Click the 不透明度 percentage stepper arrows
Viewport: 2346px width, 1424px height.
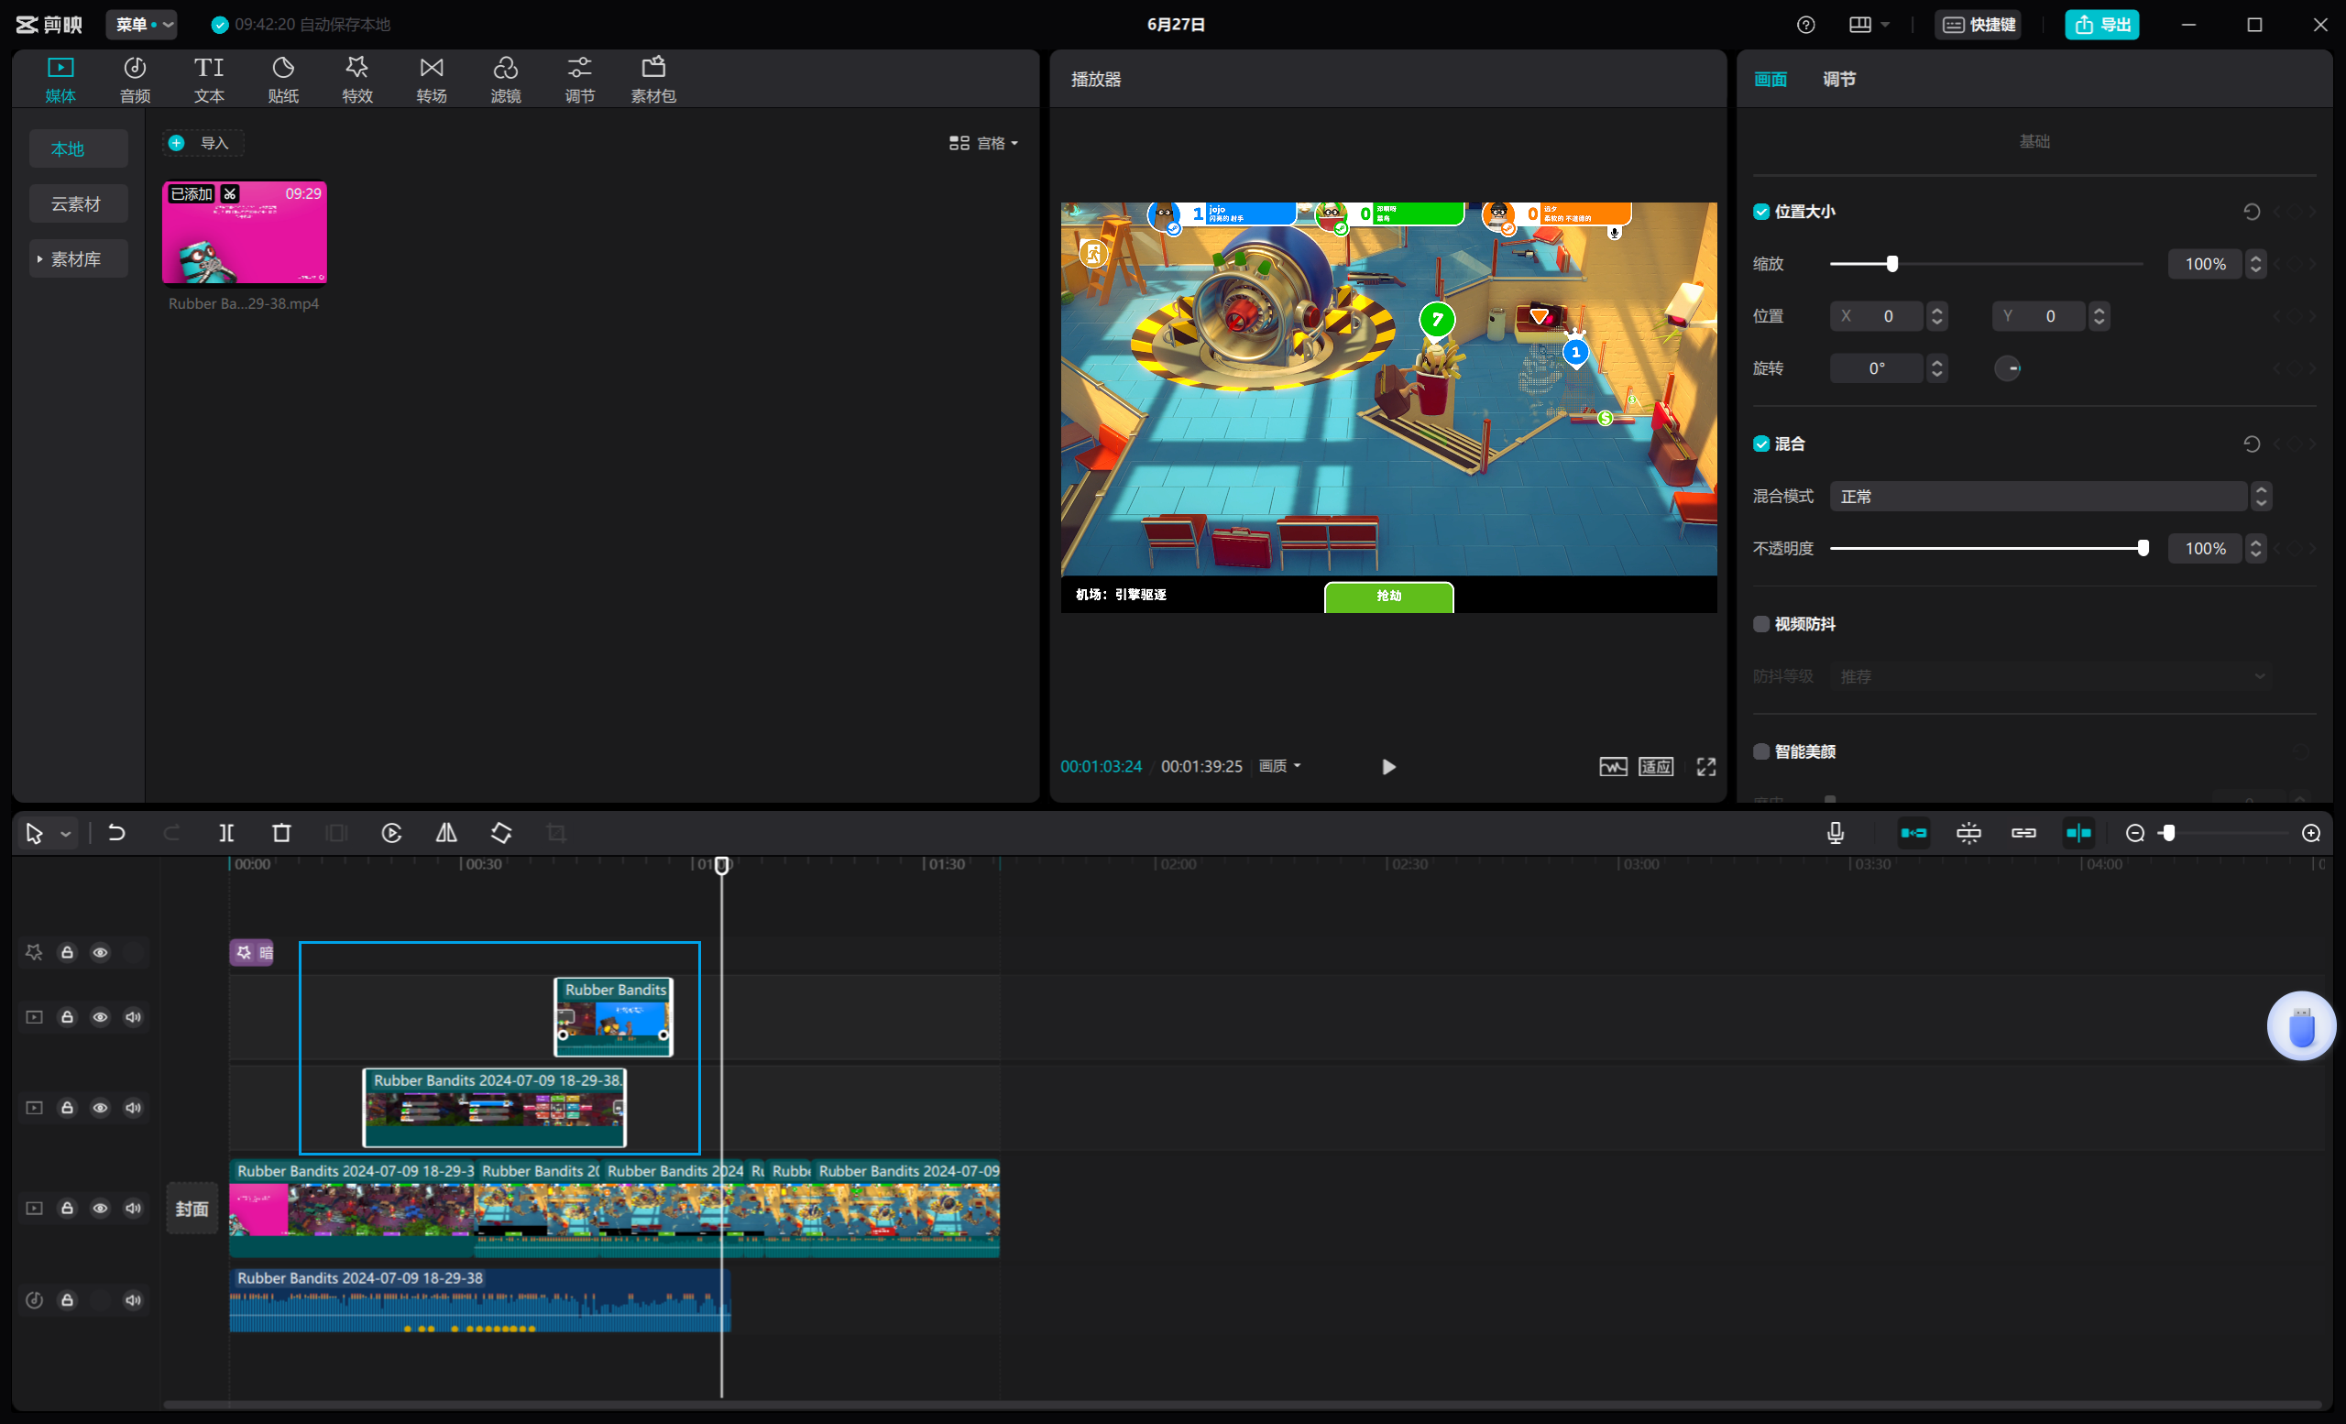click(x=2255, y=548)
